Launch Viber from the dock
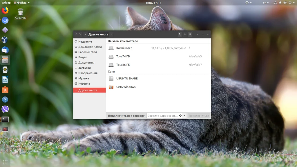 (x=5, y=109)
